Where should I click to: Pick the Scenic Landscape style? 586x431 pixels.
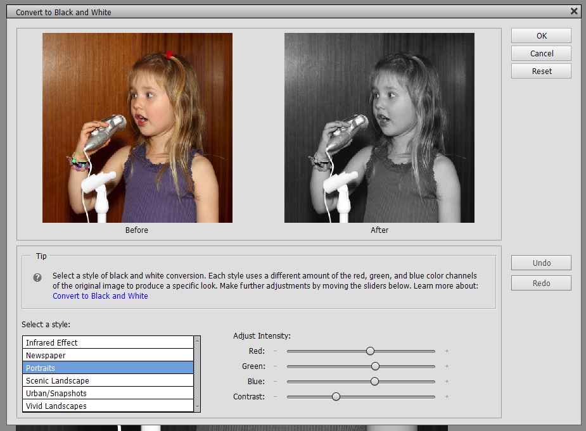click(x=108, y=380)
